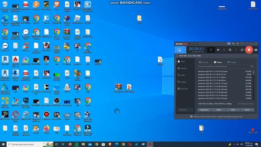Click the lock icon in Bandicam title bar
This screenshot has height=147, width=261.
(x=229, y=44)
